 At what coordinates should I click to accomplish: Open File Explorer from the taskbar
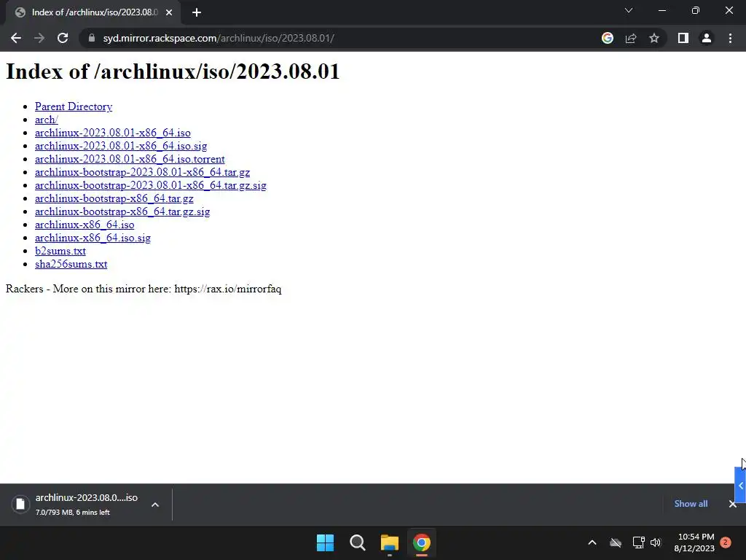pyautogui.click(x=390, y=542)
